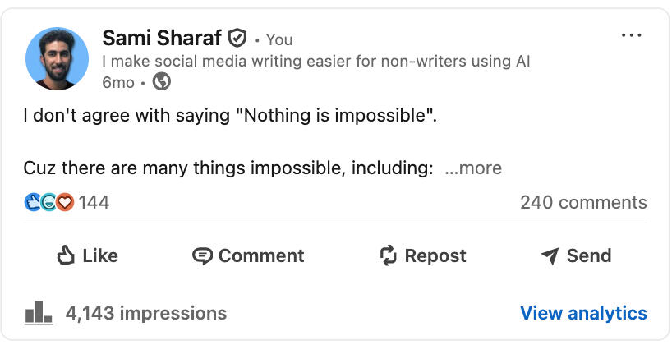Like the post
672x345 pixels.
point(87,255)
